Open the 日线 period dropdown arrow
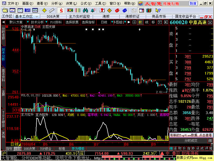Image resolution: width=214 pixels, height=161 pixels. [112, 22]
